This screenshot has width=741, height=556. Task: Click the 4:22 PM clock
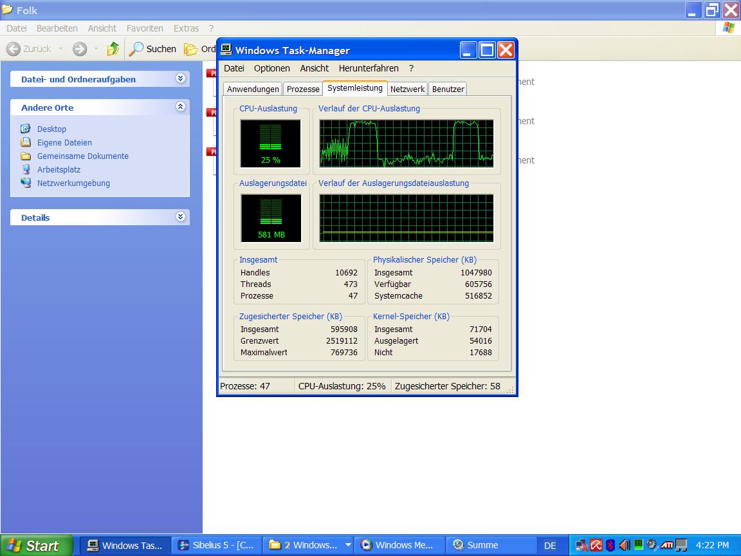click(712, 545)
